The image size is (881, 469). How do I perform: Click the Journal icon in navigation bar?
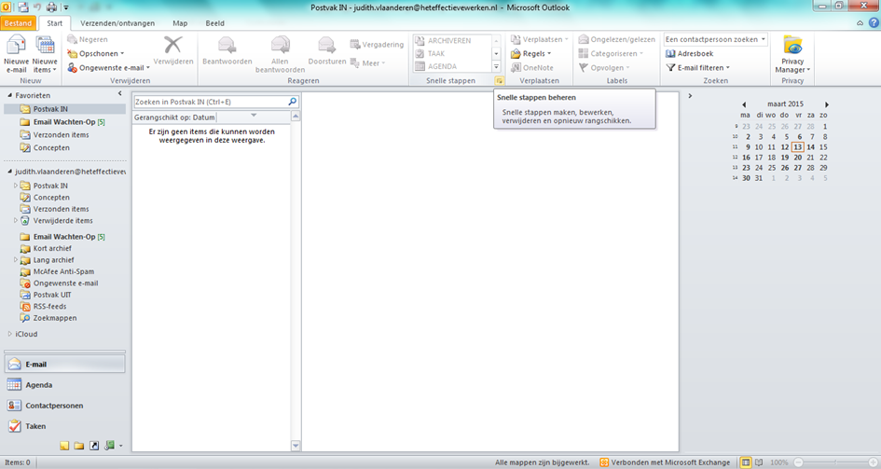(x=110, y=446)
